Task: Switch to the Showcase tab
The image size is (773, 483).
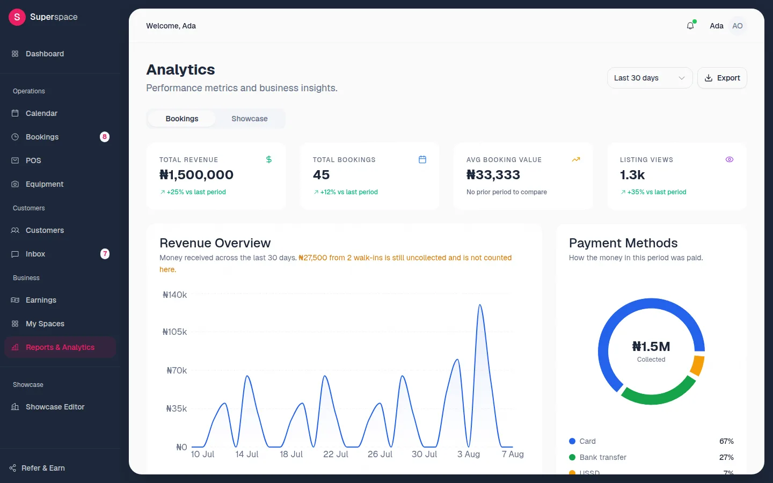Action: pyautogui.click(x=250, y=119)
